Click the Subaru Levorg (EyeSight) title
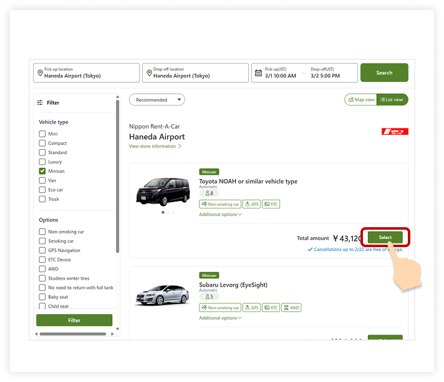The width and height of the screenshot is (444, 382). [233, 285]
